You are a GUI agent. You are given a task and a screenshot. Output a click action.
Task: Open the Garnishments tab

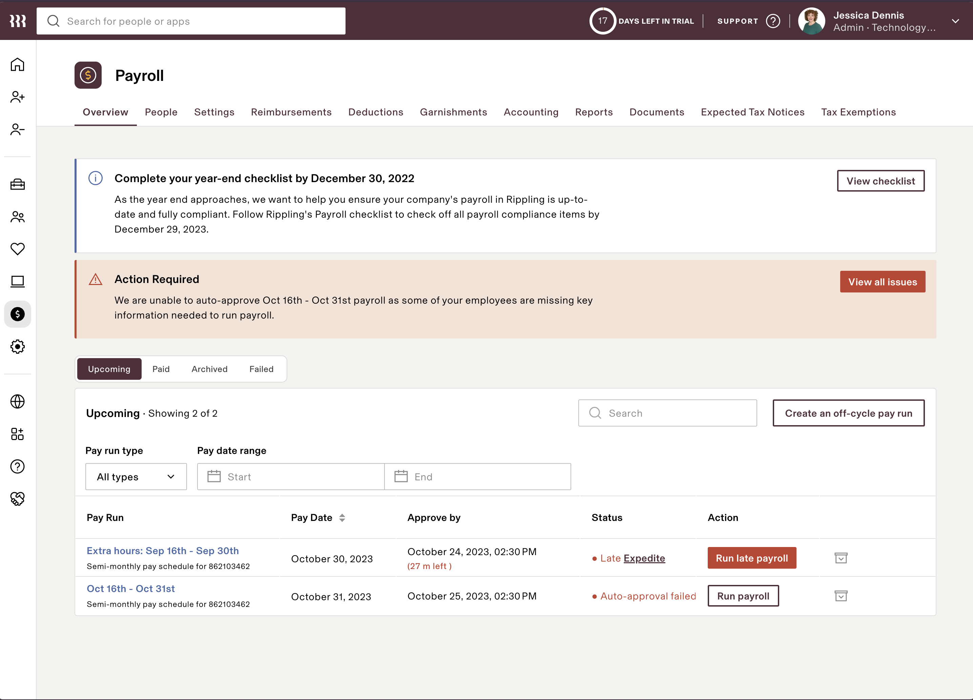(453, 112)
